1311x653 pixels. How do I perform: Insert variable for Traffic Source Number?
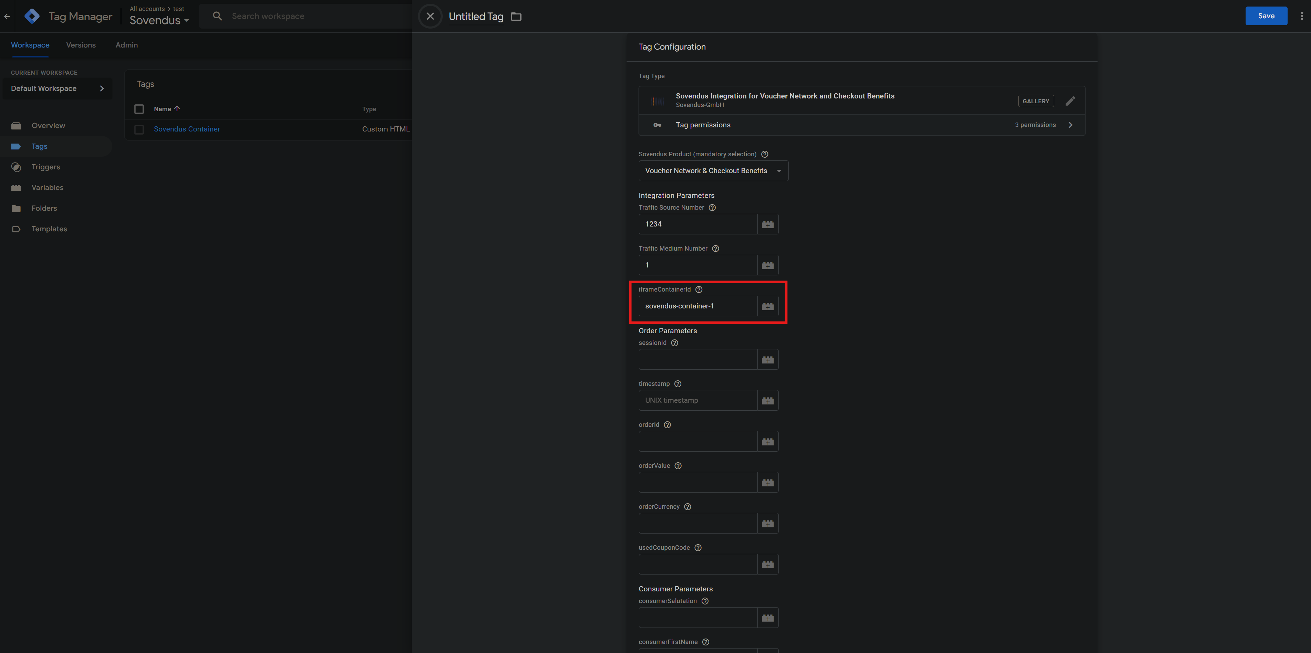tap(767, 224)
